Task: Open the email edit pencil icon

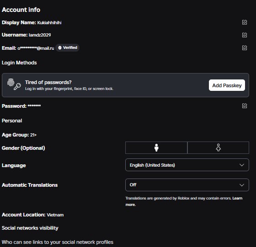Action: click(x=245, y=48)
